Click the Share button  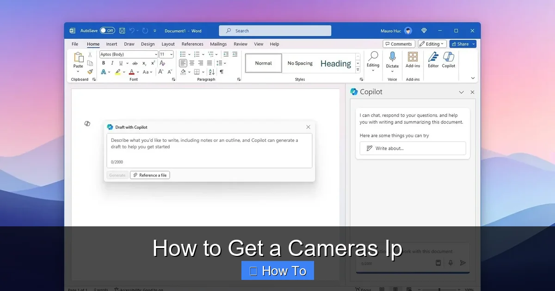(x=460, y=44)
